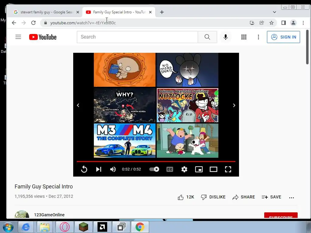This screenshot has width=311, height=233.
Task: Click the video title Family Guy Special Intro
Action: [44, 187]
